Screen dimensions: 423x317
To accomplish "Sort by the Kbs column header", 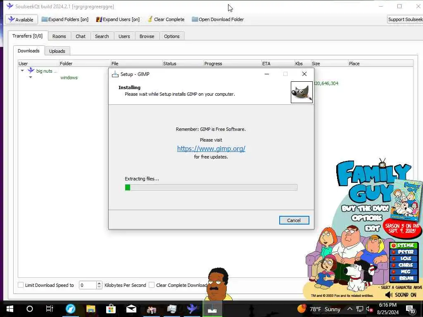I will [303, 64].
